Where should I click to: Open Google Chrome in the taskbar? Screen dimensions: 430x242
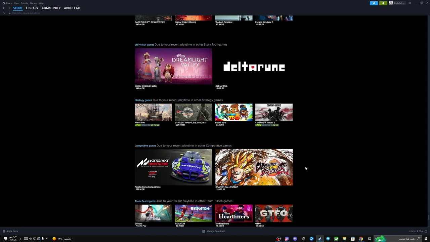pyautogui.click(x=361, y=239)
